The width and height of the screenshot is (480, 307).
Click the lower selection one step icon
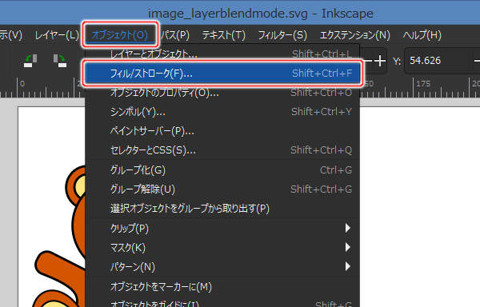pos(60,61)
